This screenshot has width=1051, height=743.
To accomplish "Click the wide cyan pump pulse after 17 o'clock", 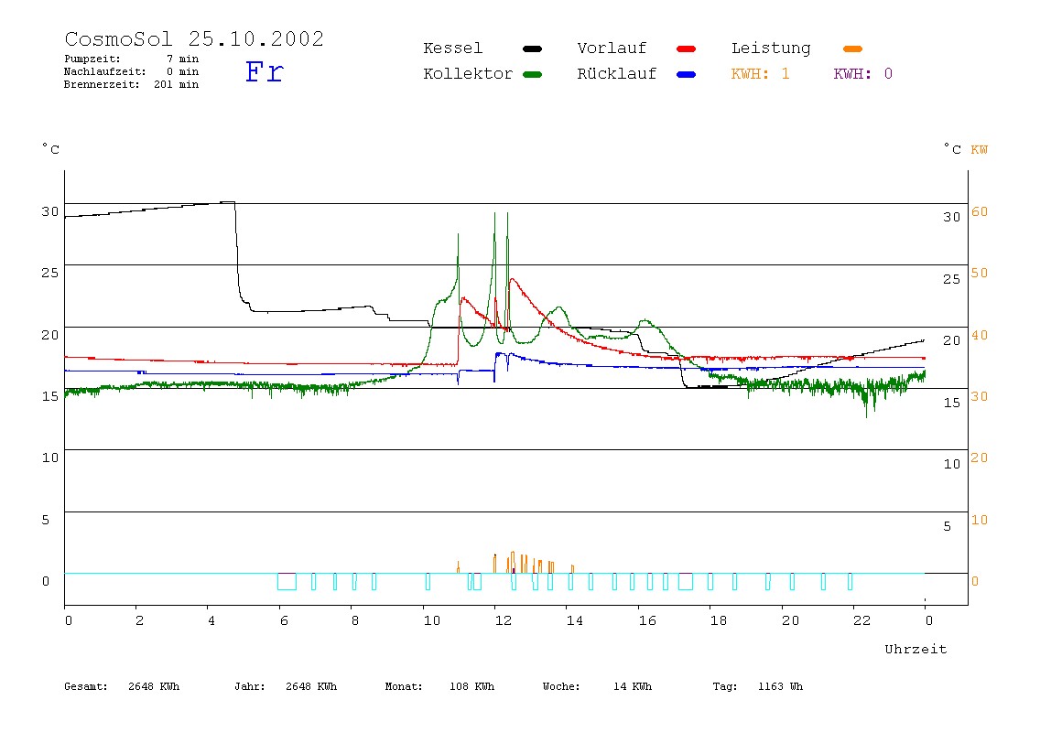I will click(686, 582).
